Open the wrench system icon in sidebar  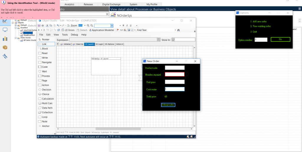click(5, 56)
